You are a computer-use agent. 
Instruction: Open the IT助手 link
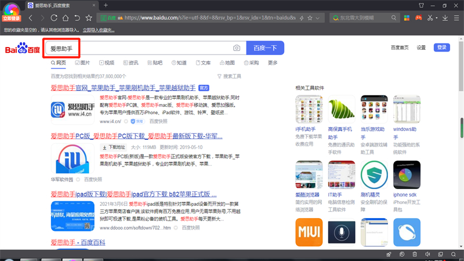pyautogui.click(x=335, y=195)
